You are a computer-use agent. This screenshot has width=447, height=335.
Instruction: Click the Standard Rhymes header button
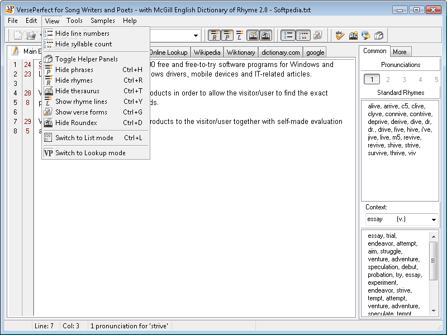click(401, 93)
